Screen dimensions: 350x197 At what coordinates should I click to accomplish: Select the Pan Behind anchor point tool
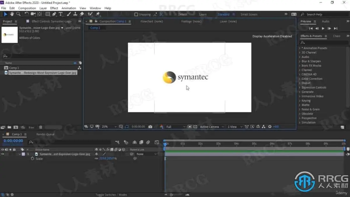(40, 14)
